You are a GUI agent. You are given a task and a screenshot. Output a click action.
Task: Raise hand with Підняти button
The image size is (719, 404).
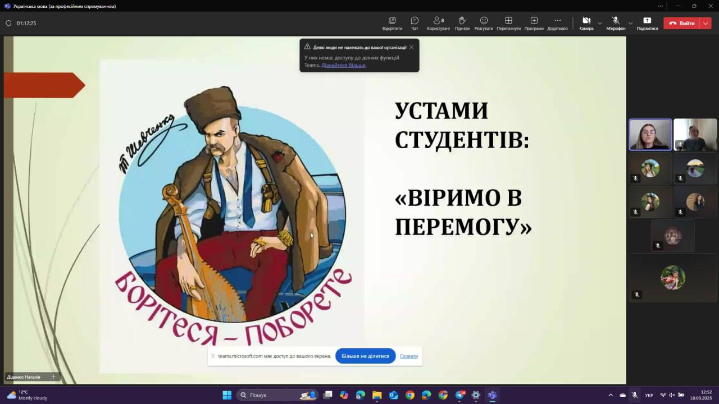[462, 23]
